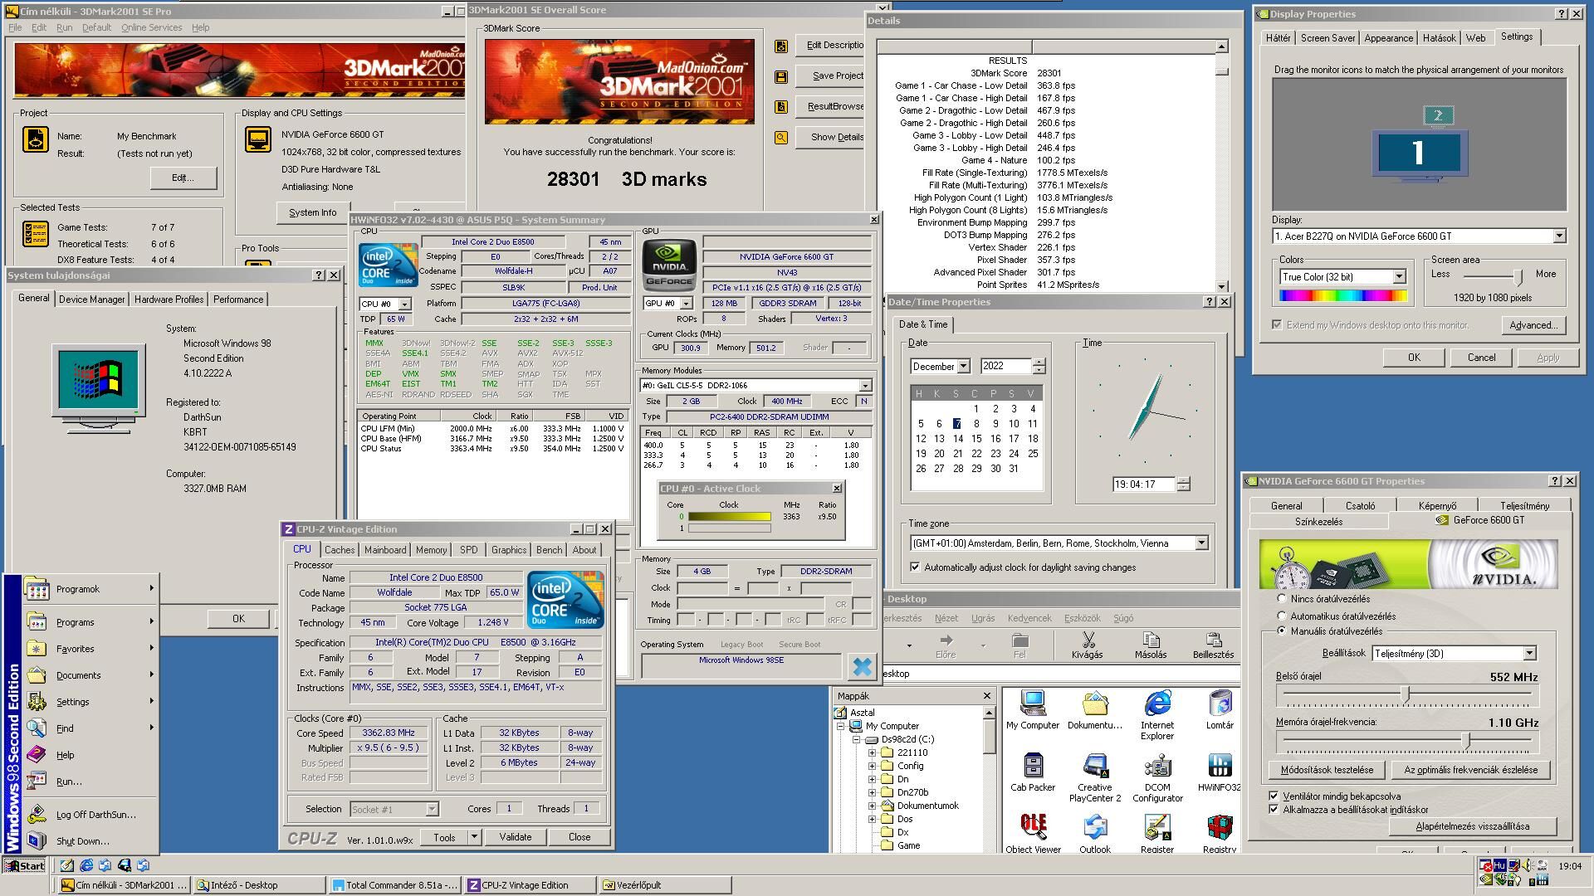
Task: Click the blue X close icon in HWiNFO summary
Action: tap(862, 666)
